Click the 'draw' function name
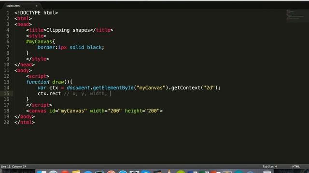Viewport: 309px width, 173px height. 58,82
